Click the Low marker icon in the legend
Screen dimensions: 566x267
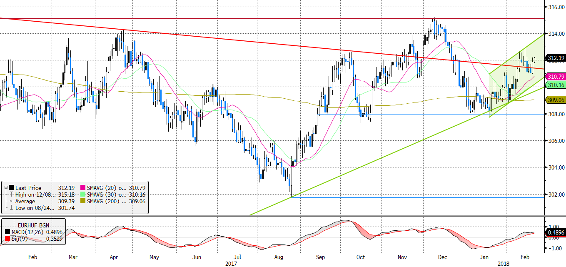(x=11, y=208)
